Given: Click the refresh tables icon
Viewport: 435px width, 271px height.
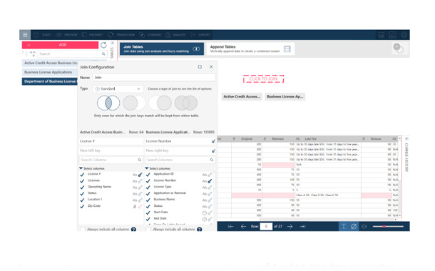Looking at the screenshot, I should click(x=103, y=45).
